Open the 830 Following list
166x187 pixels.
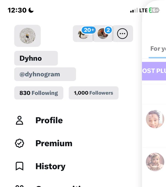click(39, 93)
